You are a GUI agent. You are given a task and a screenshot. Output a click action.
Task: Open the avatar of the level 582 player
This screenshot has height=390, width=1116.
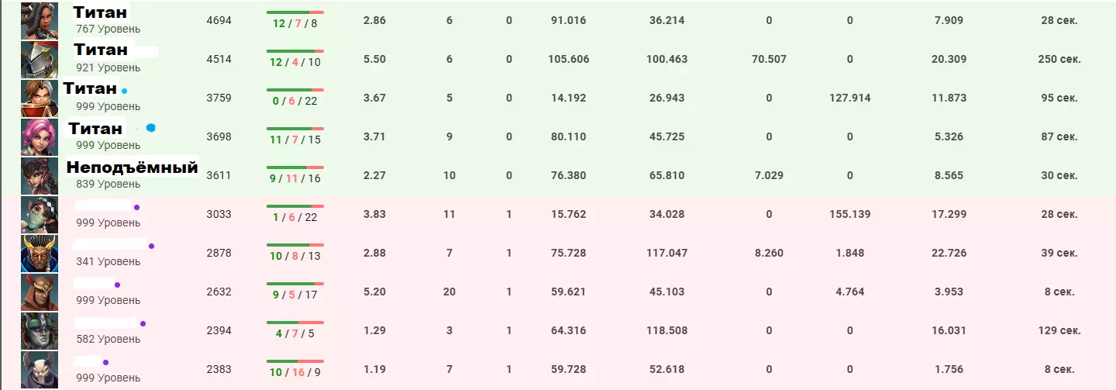[x=40, y=331]
